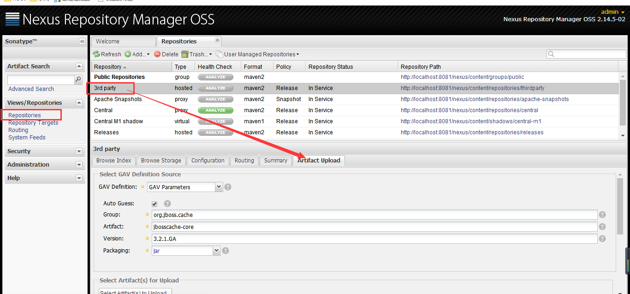Analyze health check for Apache Snapshots
This screenshot has width=630, height=294.
(x=215, y=99)
